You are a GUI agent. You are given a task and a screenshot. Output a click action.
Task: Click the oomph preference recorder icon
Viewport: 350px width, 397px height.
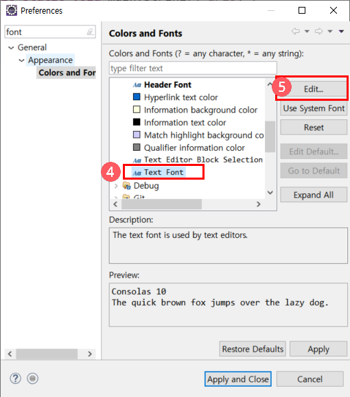(x=32, y=378)
